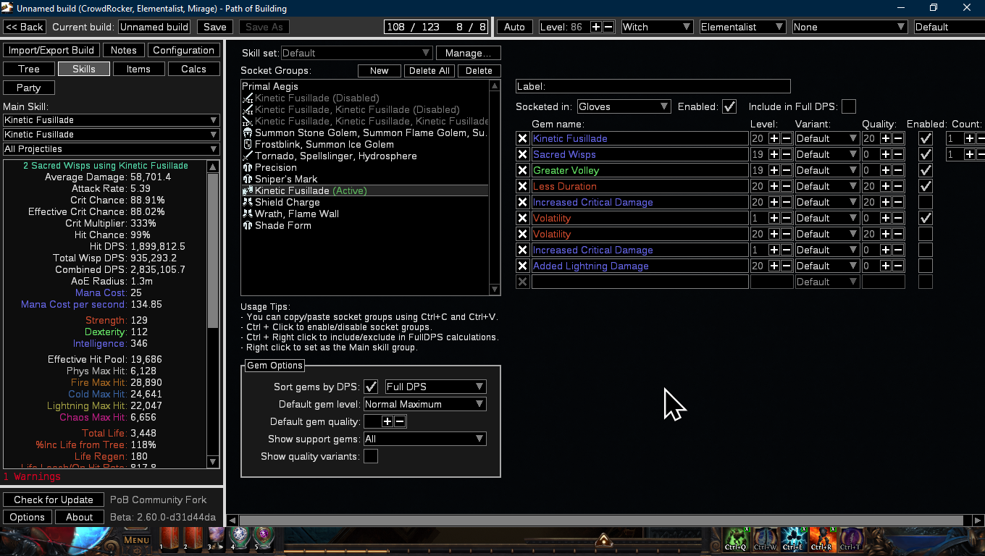This screenshot has height=556, width=985.
Task: Click flask slot 5 in game bar
Action: click(x=262, y=539)
